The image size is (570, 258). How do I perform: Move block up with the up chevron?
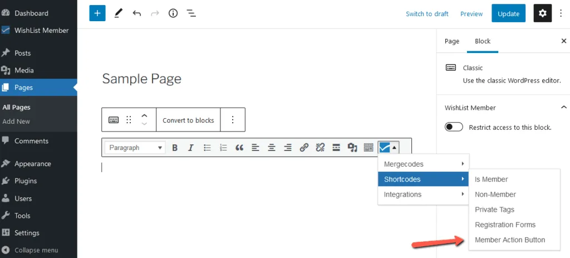coord(144,116)
